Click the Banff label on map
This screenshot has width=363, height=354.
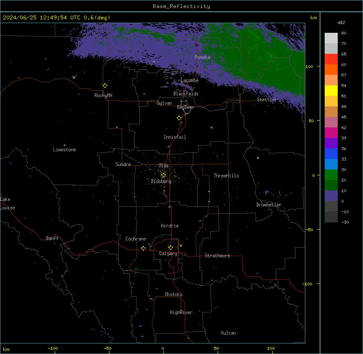[52, 238]
